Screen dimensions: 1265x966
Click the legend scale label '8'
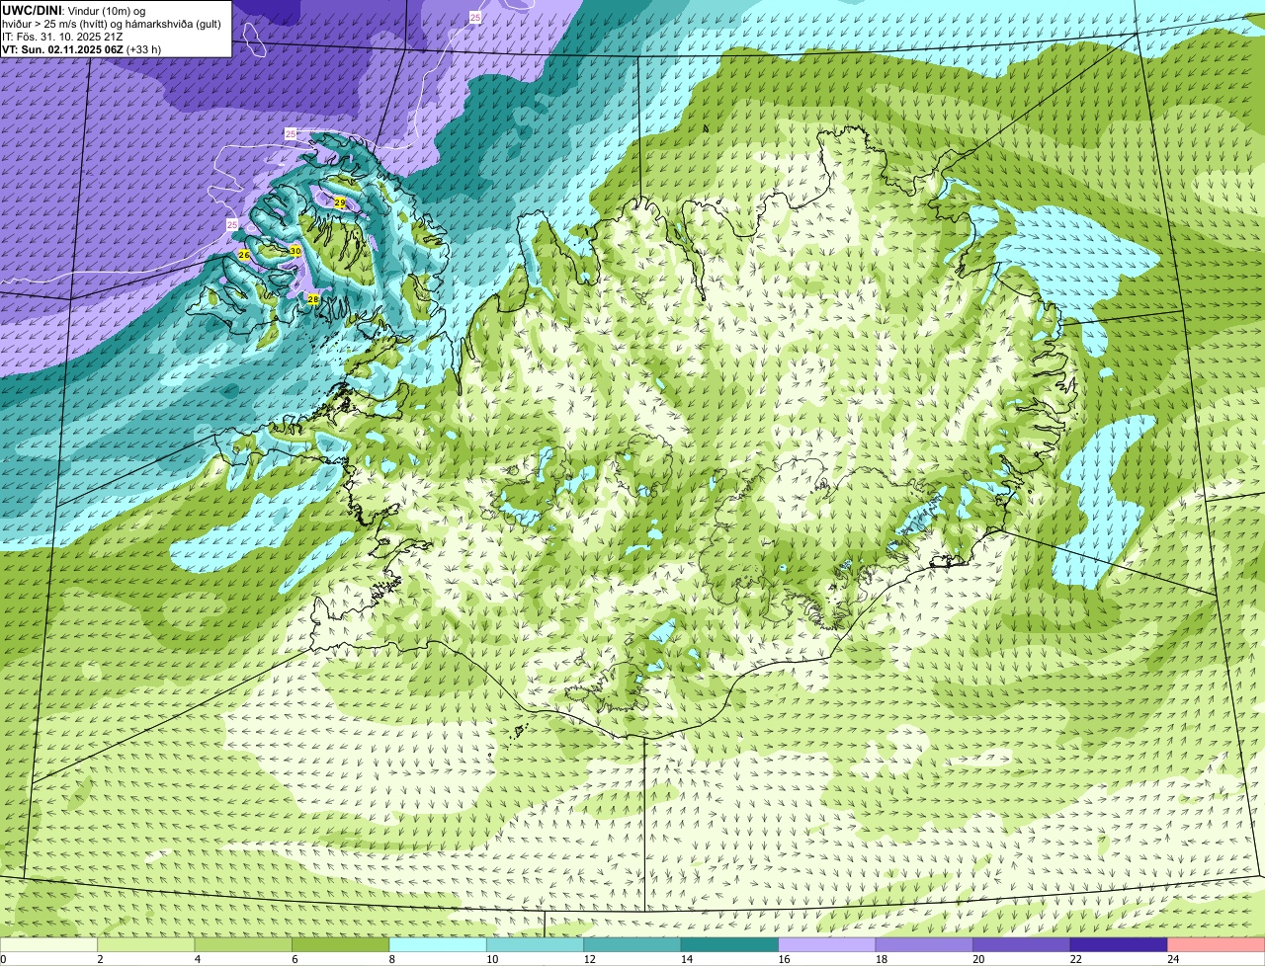click(x=391, y=958)
